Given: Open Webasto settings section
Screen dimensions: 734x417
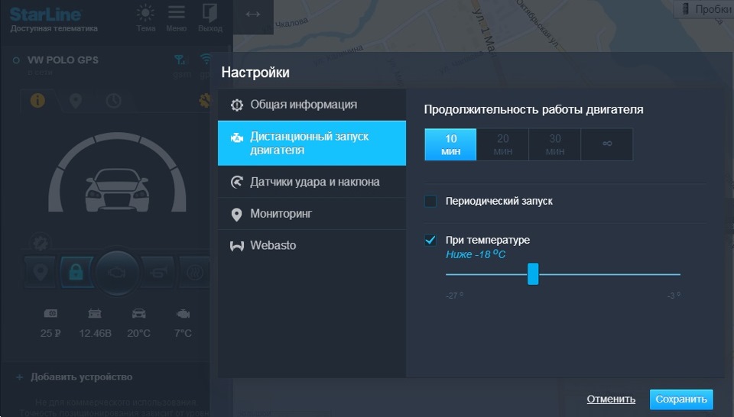Looking at the screenshot, I should coord(312,245).
